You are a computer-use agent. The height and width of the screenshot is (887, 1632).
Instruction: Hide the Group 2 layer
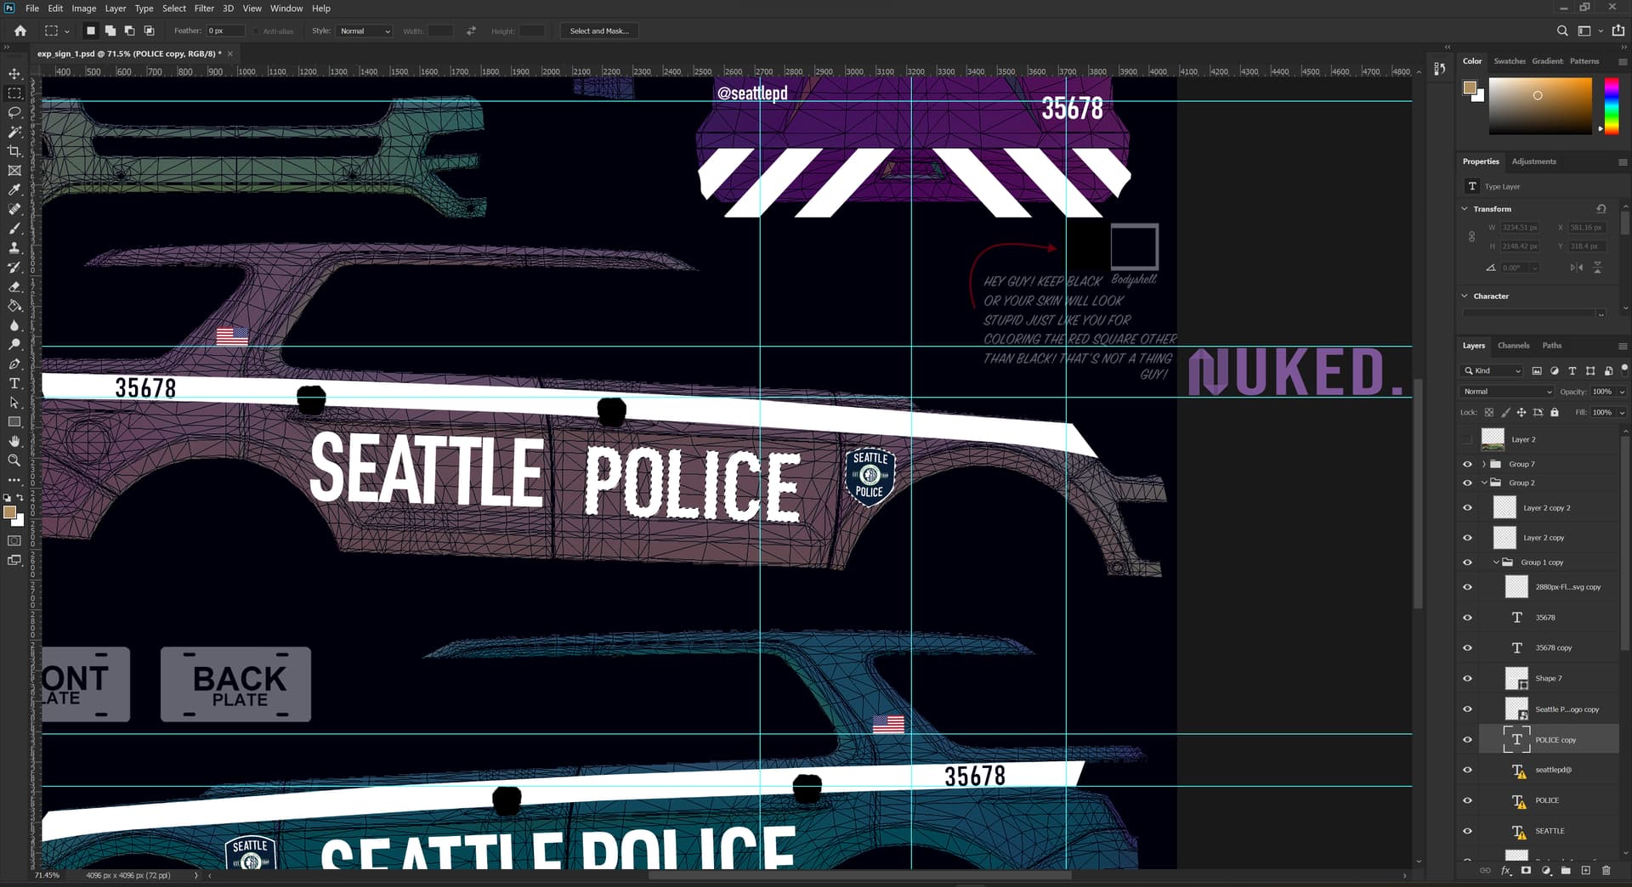pos(1467,483)
